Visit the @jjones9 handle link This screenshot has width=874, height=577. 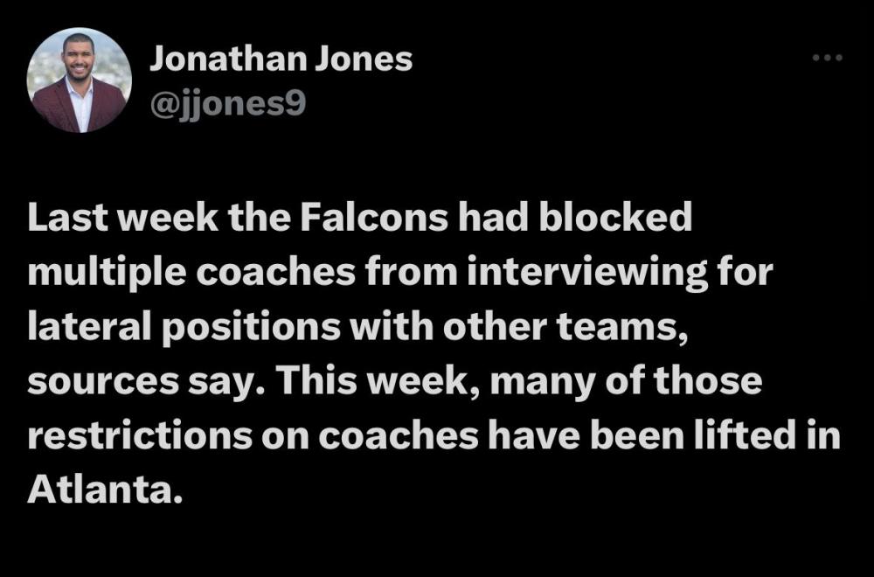[228, 105]
